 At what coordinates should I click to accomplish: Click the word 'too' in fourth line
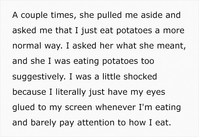[148, 62]
